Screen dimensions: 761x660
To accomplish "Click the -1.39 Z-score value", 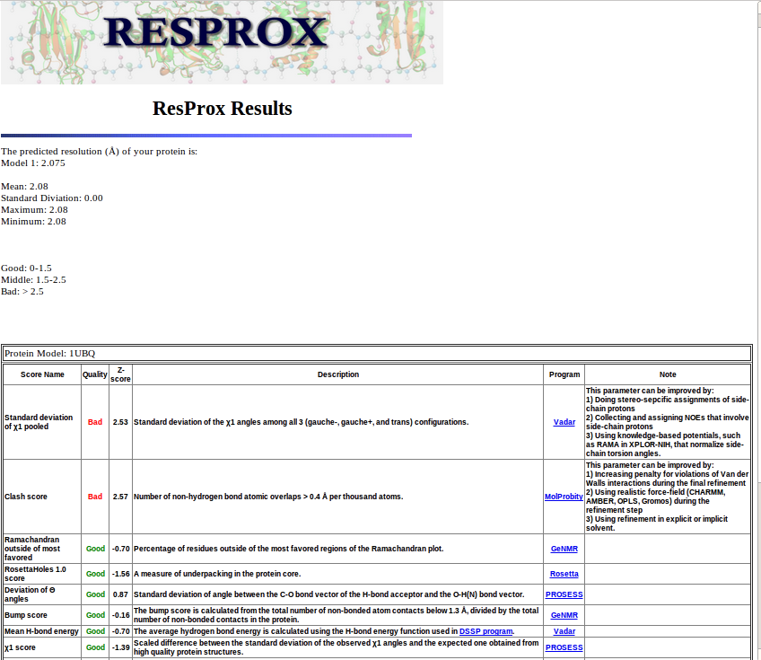I will click(120, 647).
